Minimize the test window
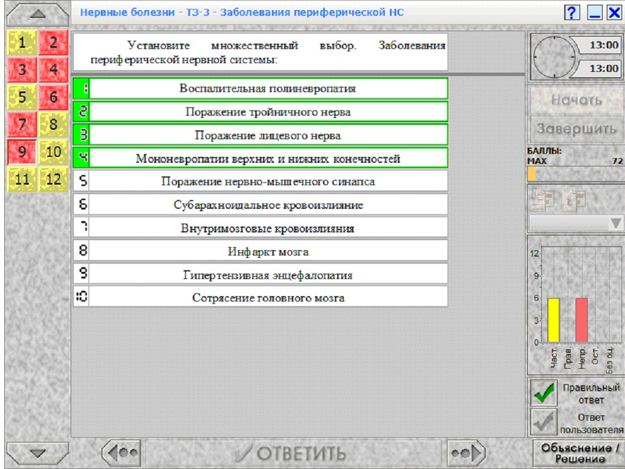This screenshot has height=469, width=625. 594,12
